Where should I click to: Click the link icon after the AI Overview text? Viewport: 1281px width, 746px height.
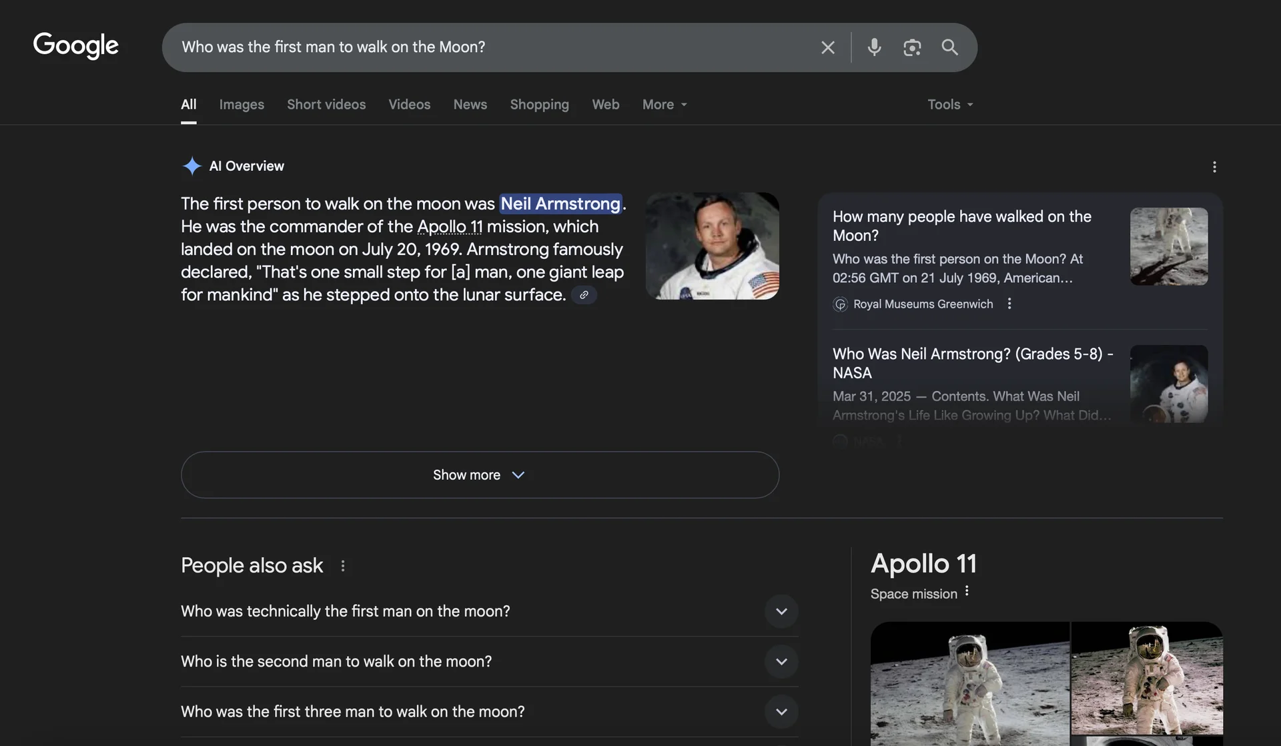pyautogui.click(x=584, y=294)
